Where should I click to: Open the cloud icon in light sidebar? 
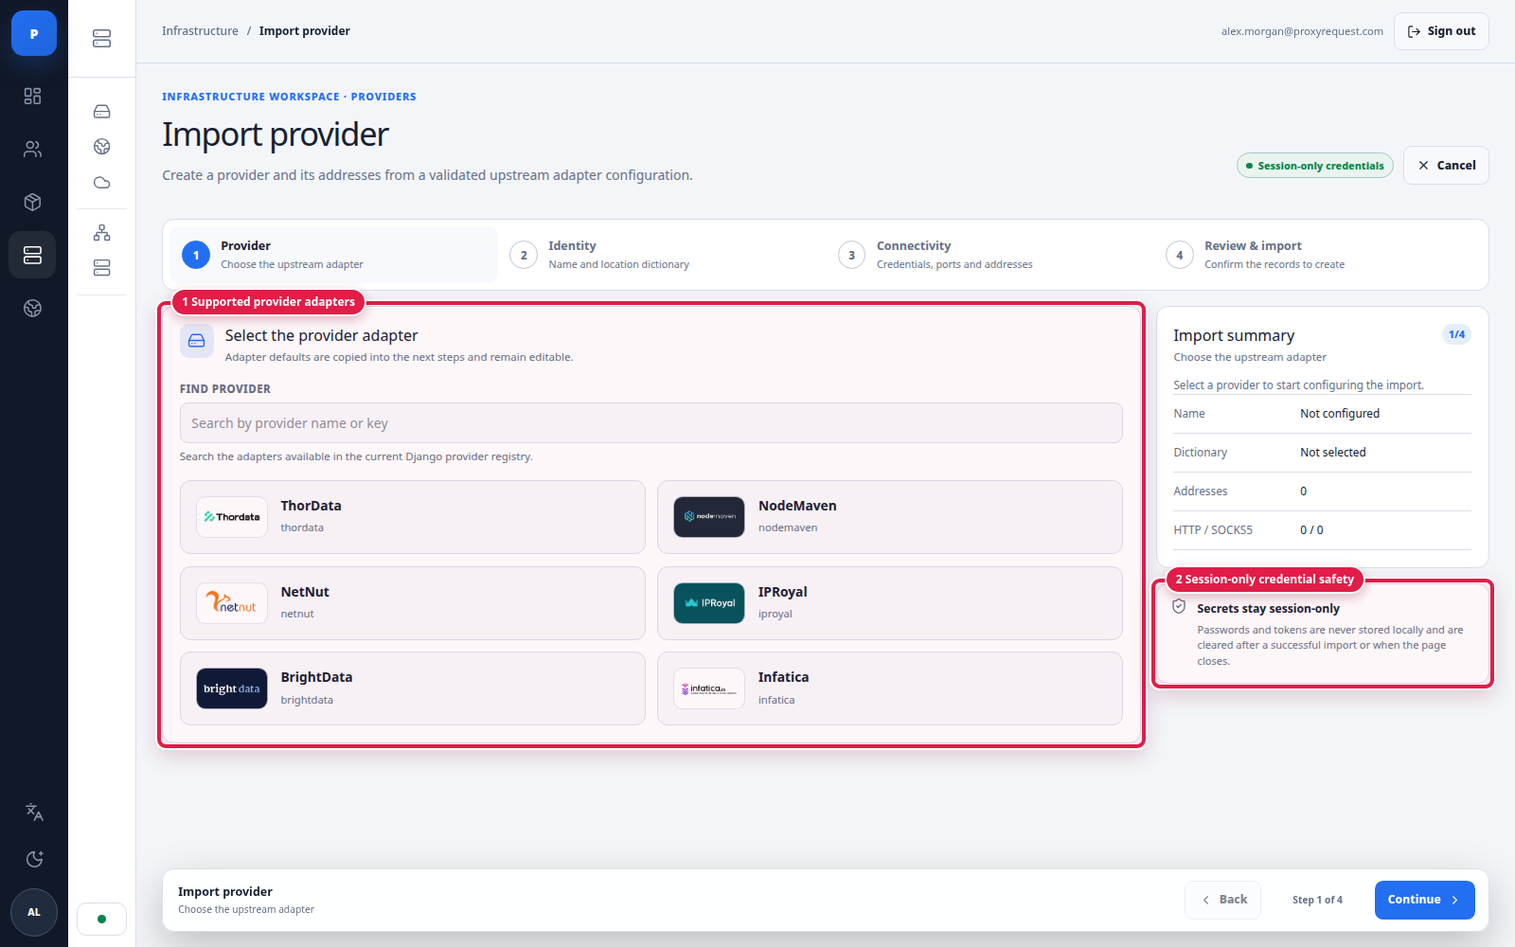(x=102, y=183)
